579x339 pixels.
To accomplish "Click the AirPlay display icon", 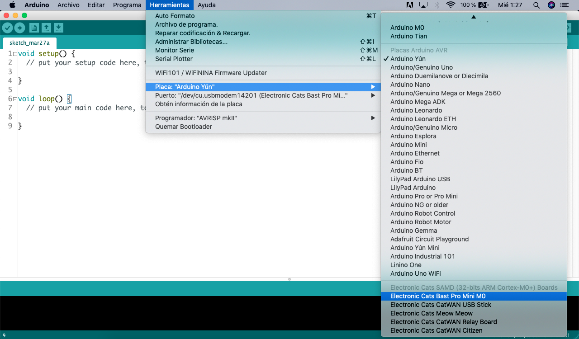I will pos(423,5).
